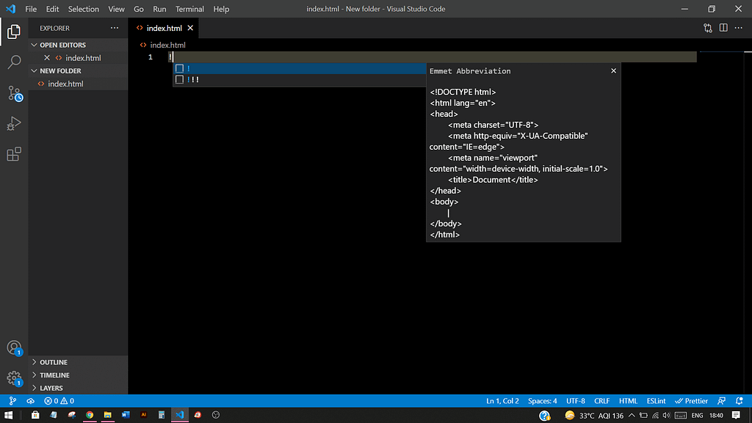Viewport: 752px width, 423px height.
Task: Switch to the index.html editor tab
Action: point(163,27)
